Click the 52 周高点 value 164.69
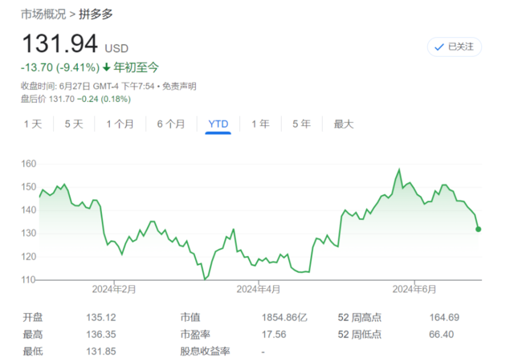514x362 pixels. (444, 317)
